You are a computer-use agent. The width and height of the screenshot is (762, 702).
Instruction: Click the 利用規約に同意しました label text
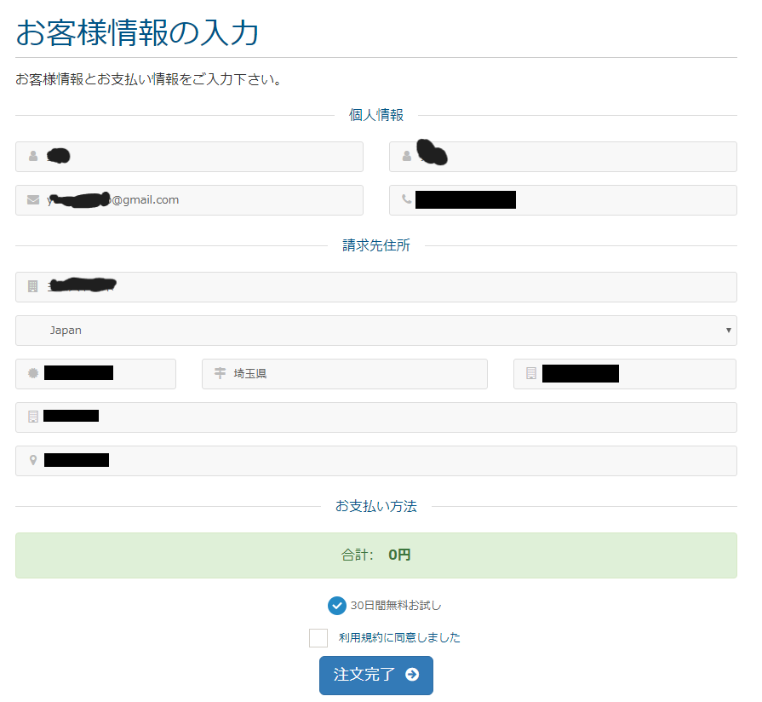[x=398, y=638]
